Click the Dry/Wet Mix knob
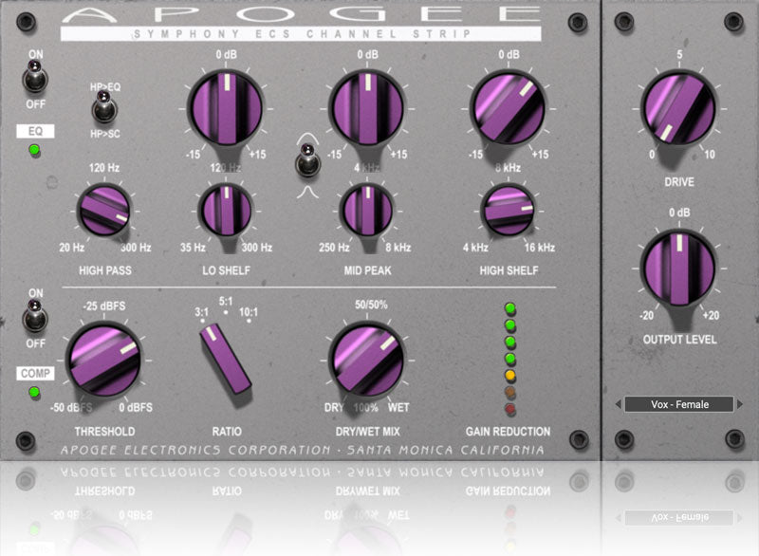759x556 pixels. 367,360
